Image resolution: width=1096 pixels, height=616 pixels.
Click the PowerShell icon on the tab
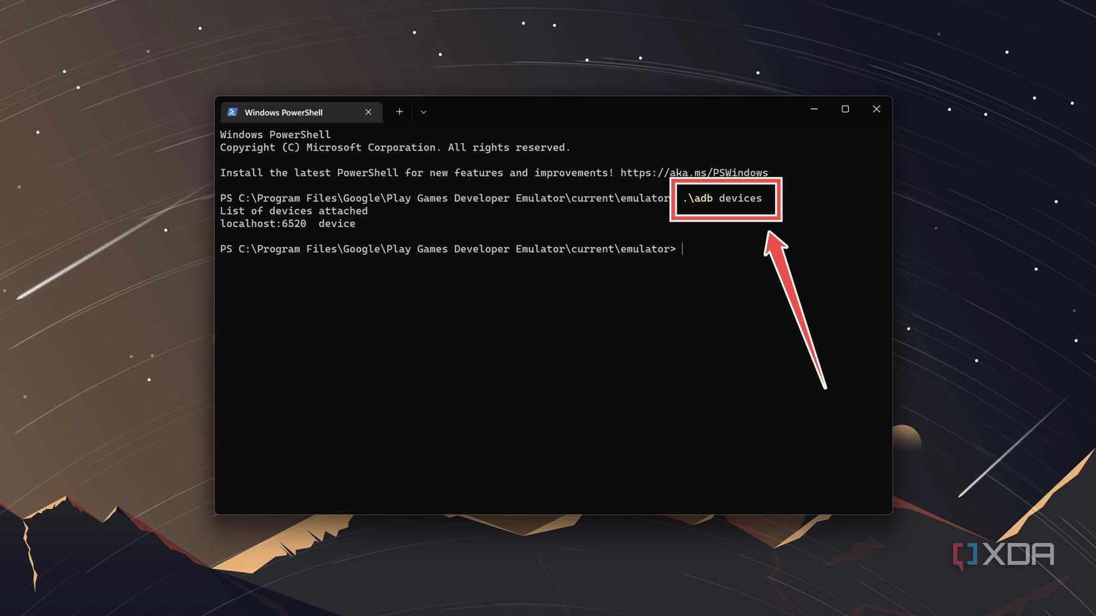pyautogui.click(x=232, y=112)
